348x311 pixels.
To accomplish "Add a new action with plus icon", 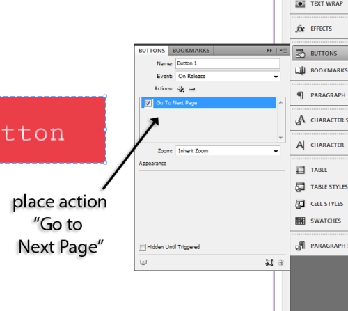I will [x=181, y=89].
